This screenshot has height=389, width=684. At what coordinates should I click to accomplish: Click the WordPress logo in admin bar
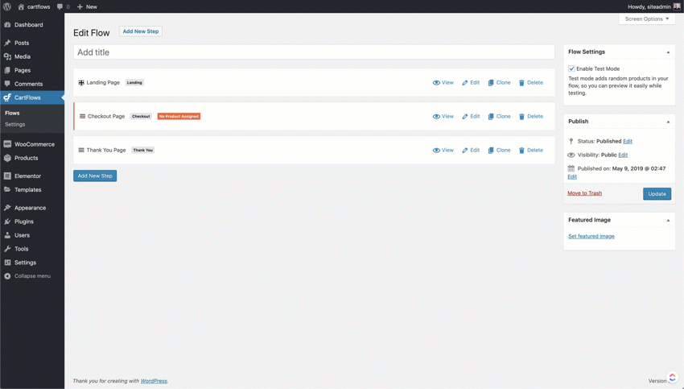(x=7, y=6)
